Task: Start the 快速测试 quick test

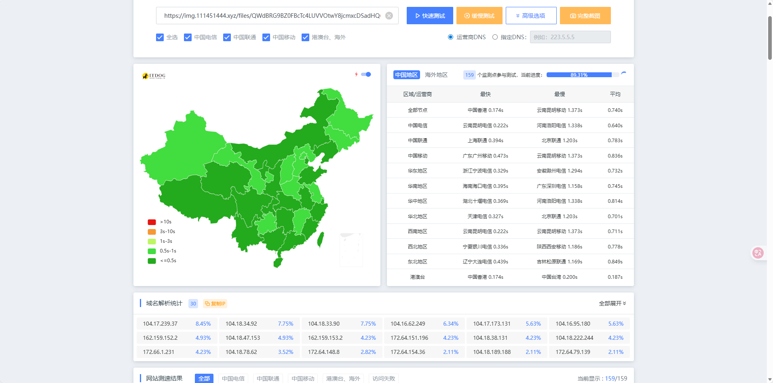Action: 430,16
